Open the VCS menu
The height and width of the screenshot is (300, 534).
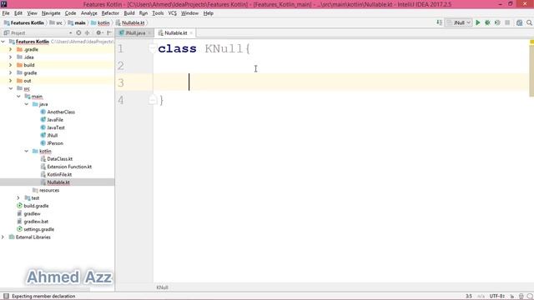[x=173, y=13]
